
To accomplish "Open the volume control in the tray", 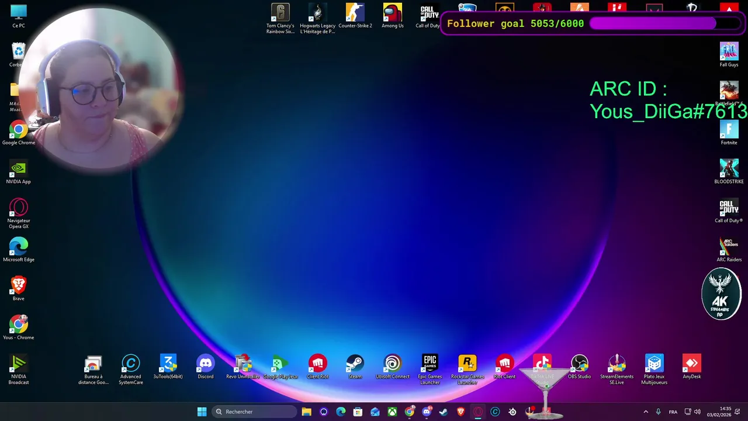I will coord(697,412).
